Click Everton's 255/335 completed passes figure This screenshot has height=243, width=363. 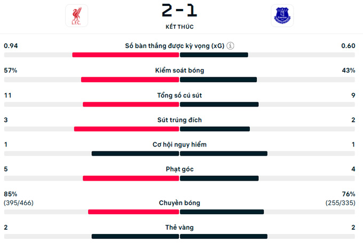coord(341,203)
